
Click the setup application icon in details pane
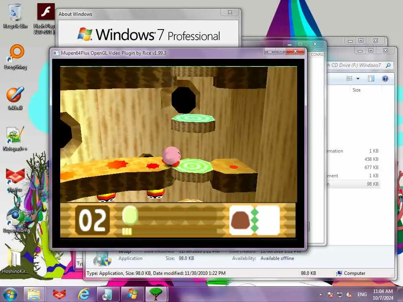[x=102, y=259]
